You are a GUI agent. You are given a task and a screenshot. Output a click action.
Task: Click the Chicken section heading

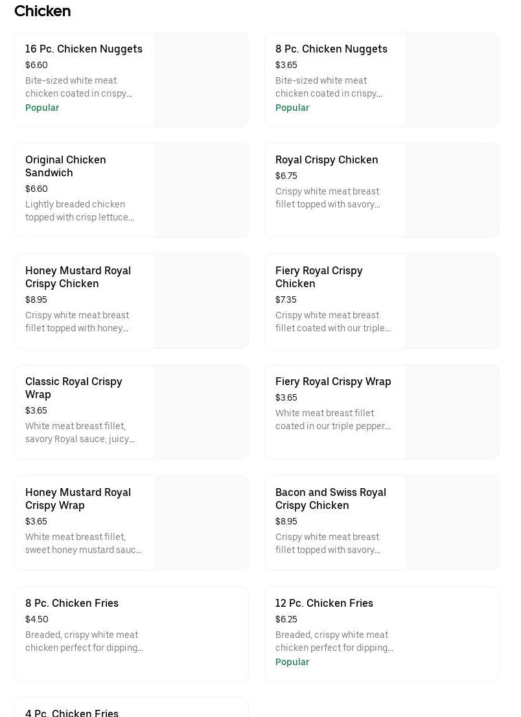pos(43,11)
